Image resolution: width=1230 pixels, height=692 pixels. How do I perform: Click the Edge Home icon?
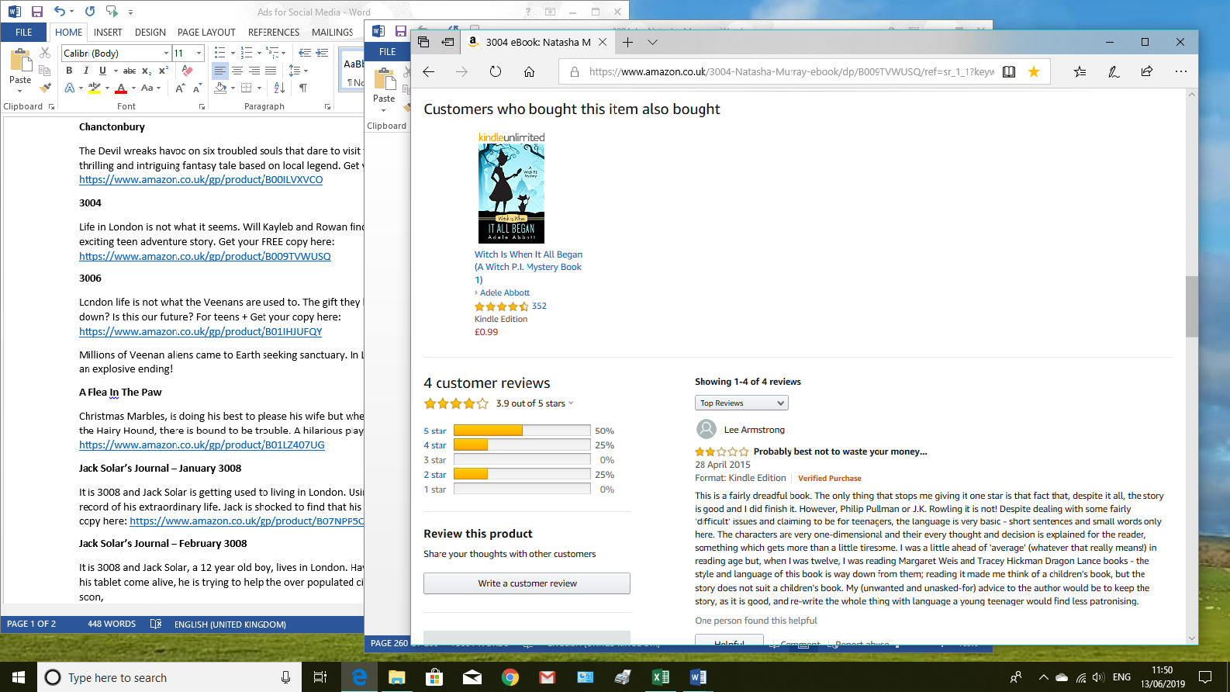pyautogui.click(x=529, y=72)
